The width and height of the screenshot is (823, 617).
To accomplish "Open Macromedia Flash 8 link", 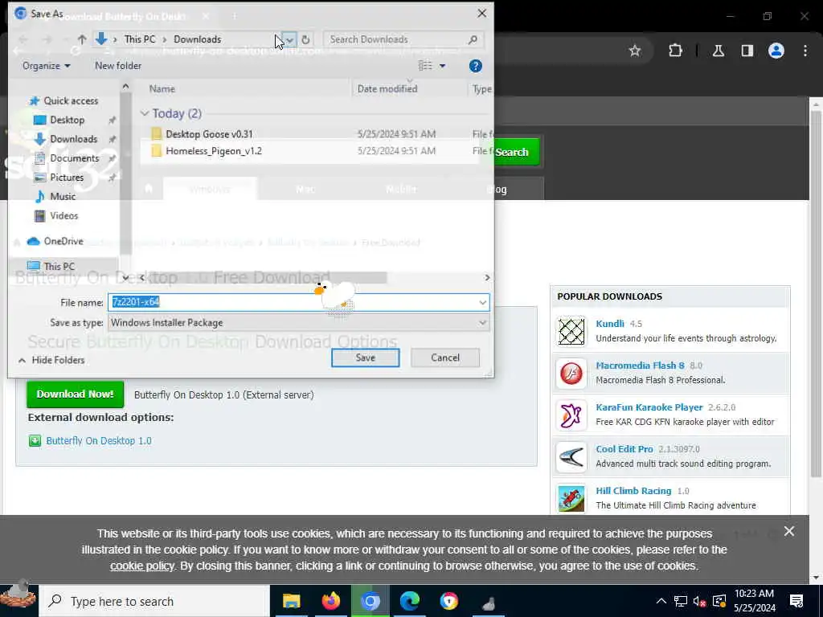I will pos(640,366).
